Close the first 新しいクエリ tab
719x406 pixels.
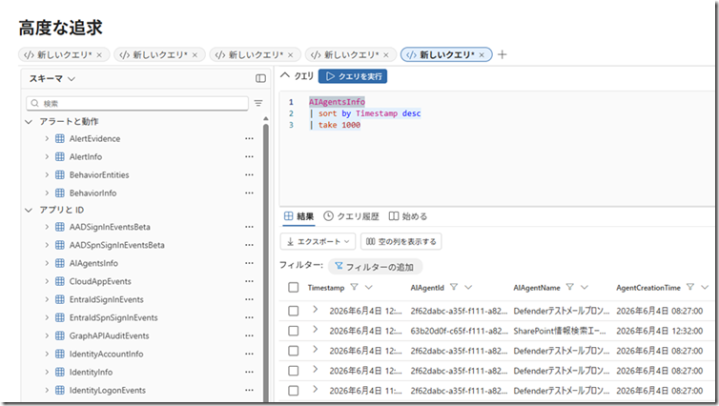(99, 55)
